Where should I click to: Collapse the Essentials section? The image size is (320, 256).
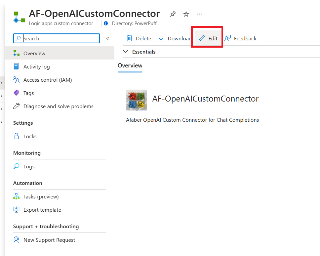point(125,52)
